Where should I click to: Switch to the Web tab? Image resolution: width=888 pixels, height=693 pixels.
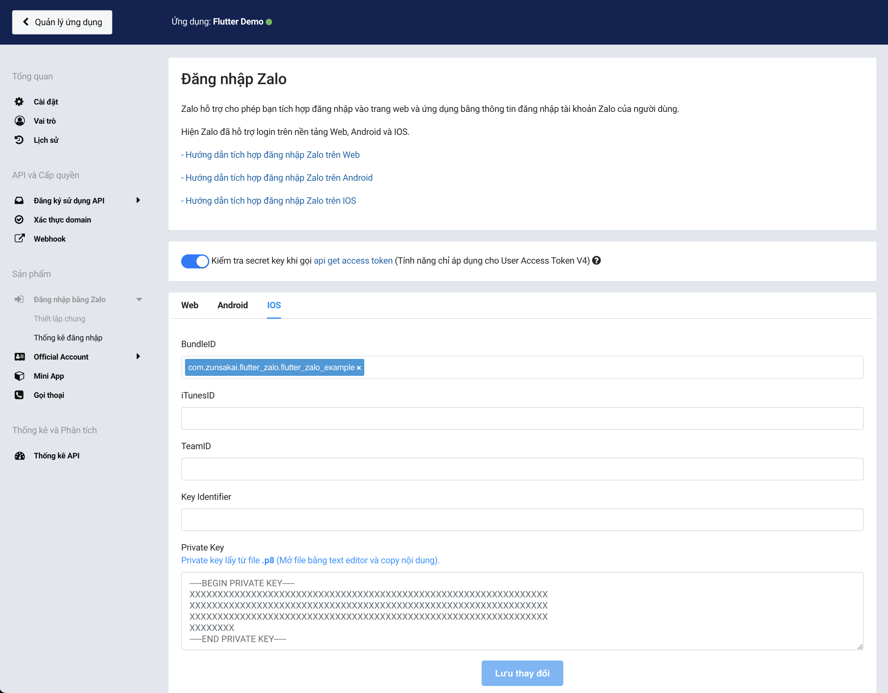tap(189, 305)
